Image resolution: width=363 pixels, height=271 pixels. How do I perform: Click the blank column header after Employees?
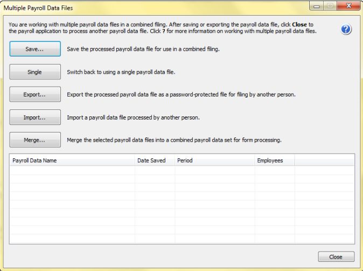pos(324,161)
